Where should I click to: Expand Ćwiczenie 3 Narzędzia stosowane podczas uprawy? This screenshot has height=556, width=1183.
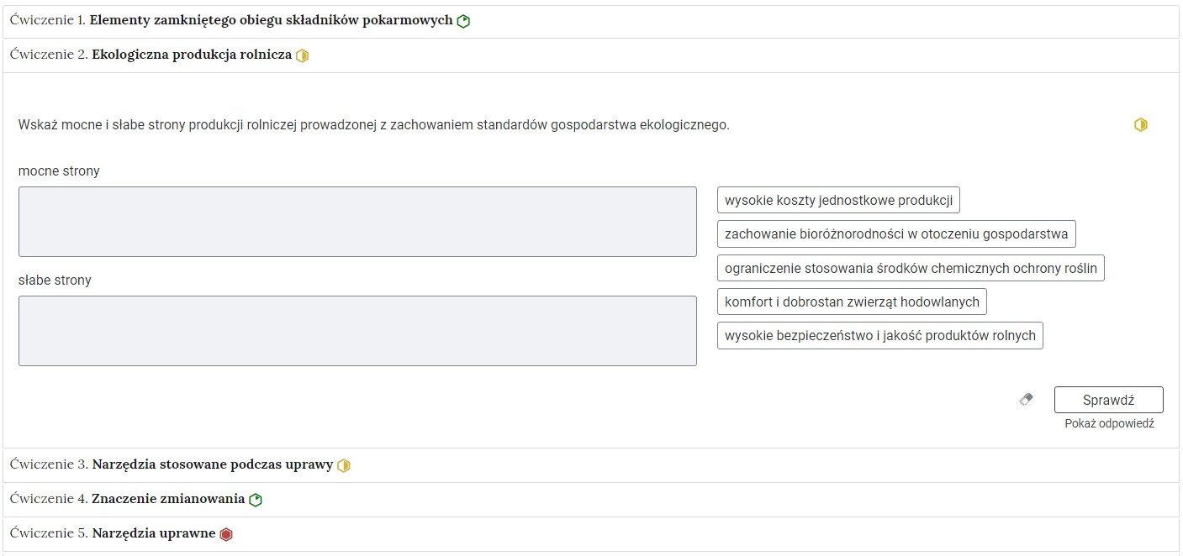(x=591, y=465)
